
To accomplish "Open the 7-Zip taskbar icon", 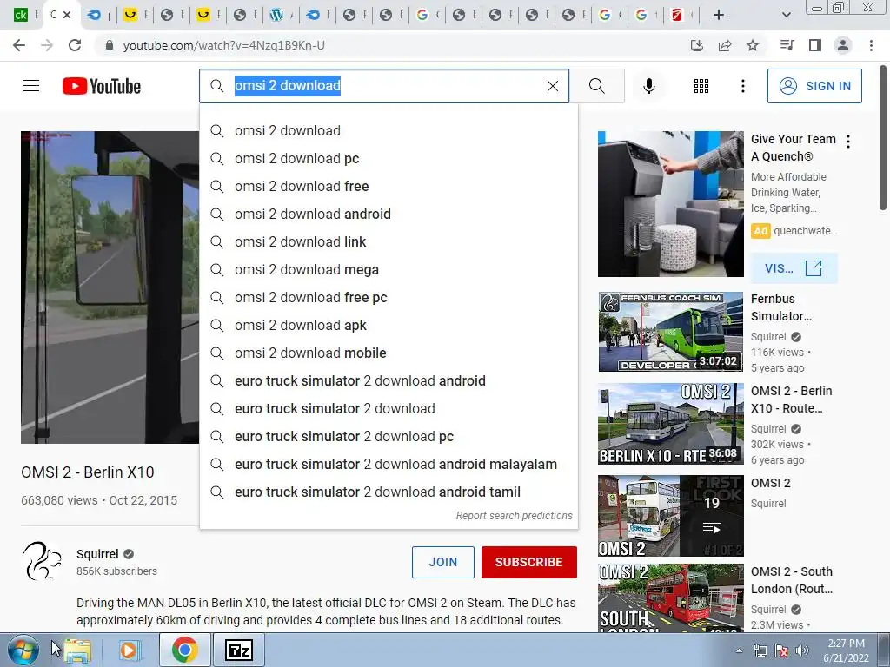I will [238, 650].
